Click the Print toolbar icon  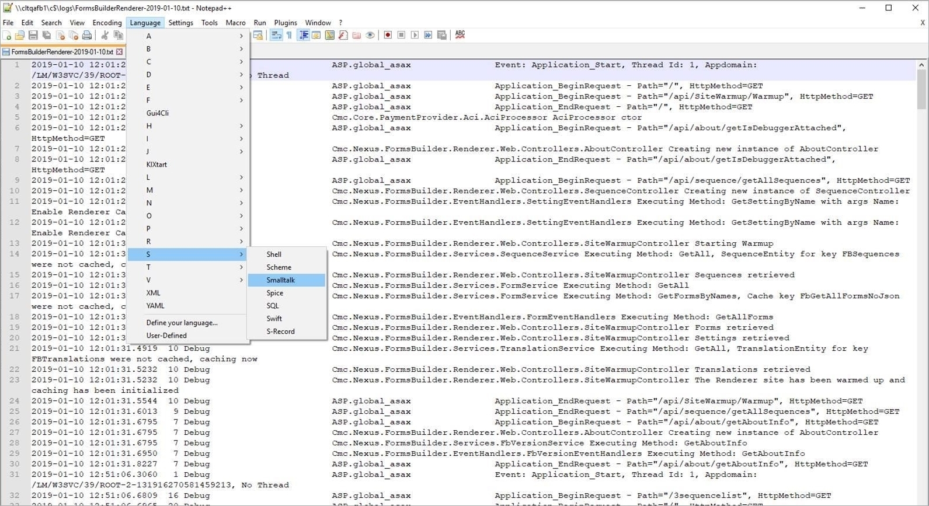point(87,36)
